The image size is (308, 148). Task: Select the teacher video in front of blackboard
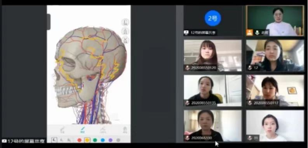click(x=275, y=21)
